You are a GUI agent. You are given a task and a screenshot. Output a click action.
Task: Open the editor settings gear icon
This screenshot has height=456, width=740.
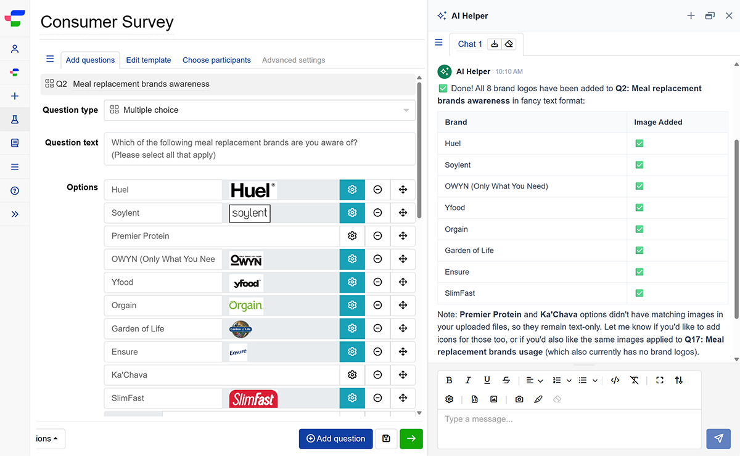449,399
